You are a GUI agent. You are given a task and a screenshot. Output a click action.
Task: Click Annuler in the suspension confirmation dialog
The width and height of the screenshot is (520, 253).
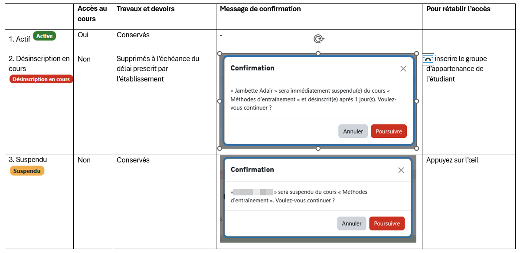[351, 224]
